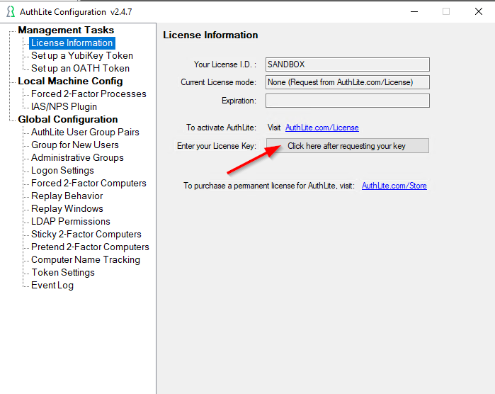
Task: Follow the AuthLite.com/License link
Action: [x=322, y=128]
